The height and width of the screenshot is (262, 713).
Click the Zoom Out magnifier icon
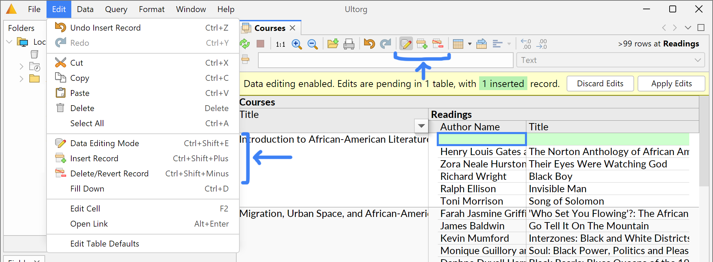[312, 44]
